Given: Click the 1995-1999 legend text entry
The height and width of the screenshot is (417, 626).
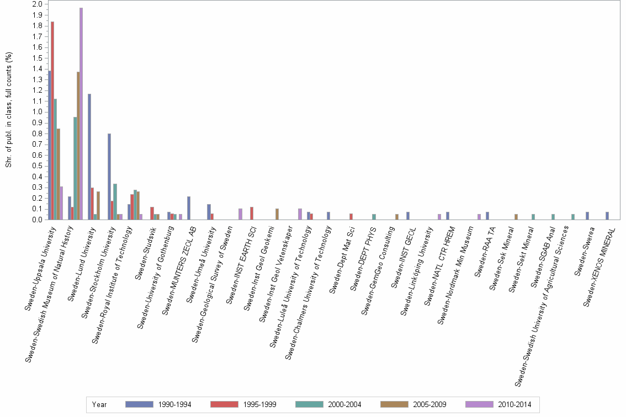Looking at the screenshot, I should 259,404.
